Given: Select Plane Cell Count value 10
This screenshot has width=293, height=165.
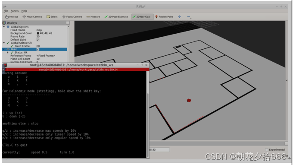Looking at the screenshot, I should point(38,59).
